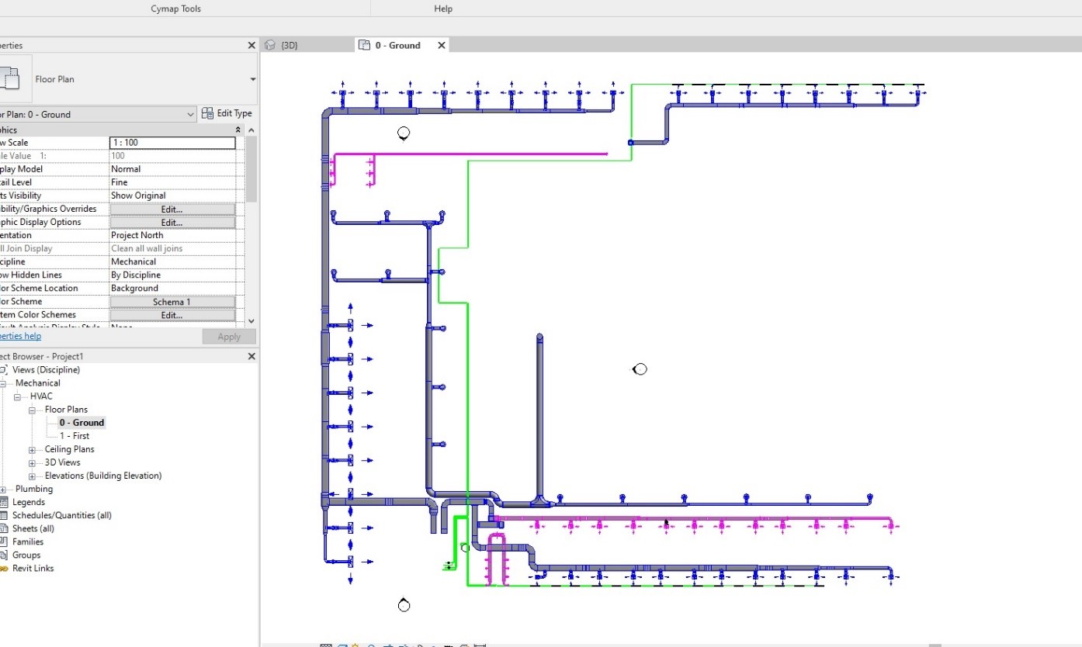Viewport: 1082px width, 647px height.
Task: Click the Families icon in browser
Action: (x=4, y=541)
